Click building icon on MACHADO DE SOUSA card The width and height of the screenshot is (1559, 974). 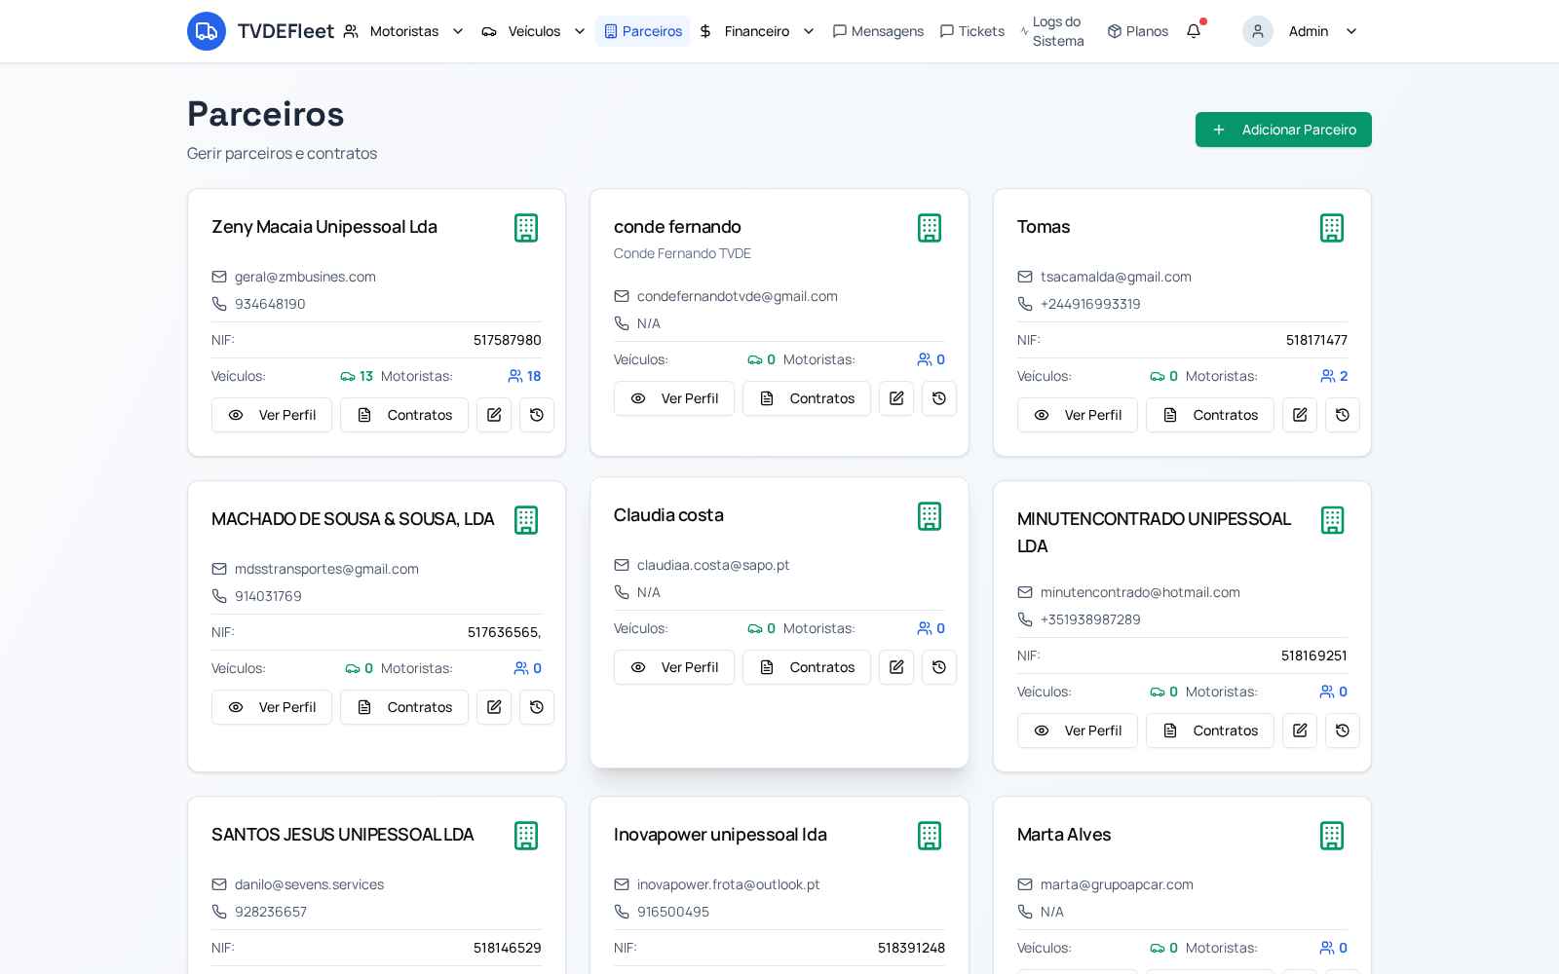(526, 520)
